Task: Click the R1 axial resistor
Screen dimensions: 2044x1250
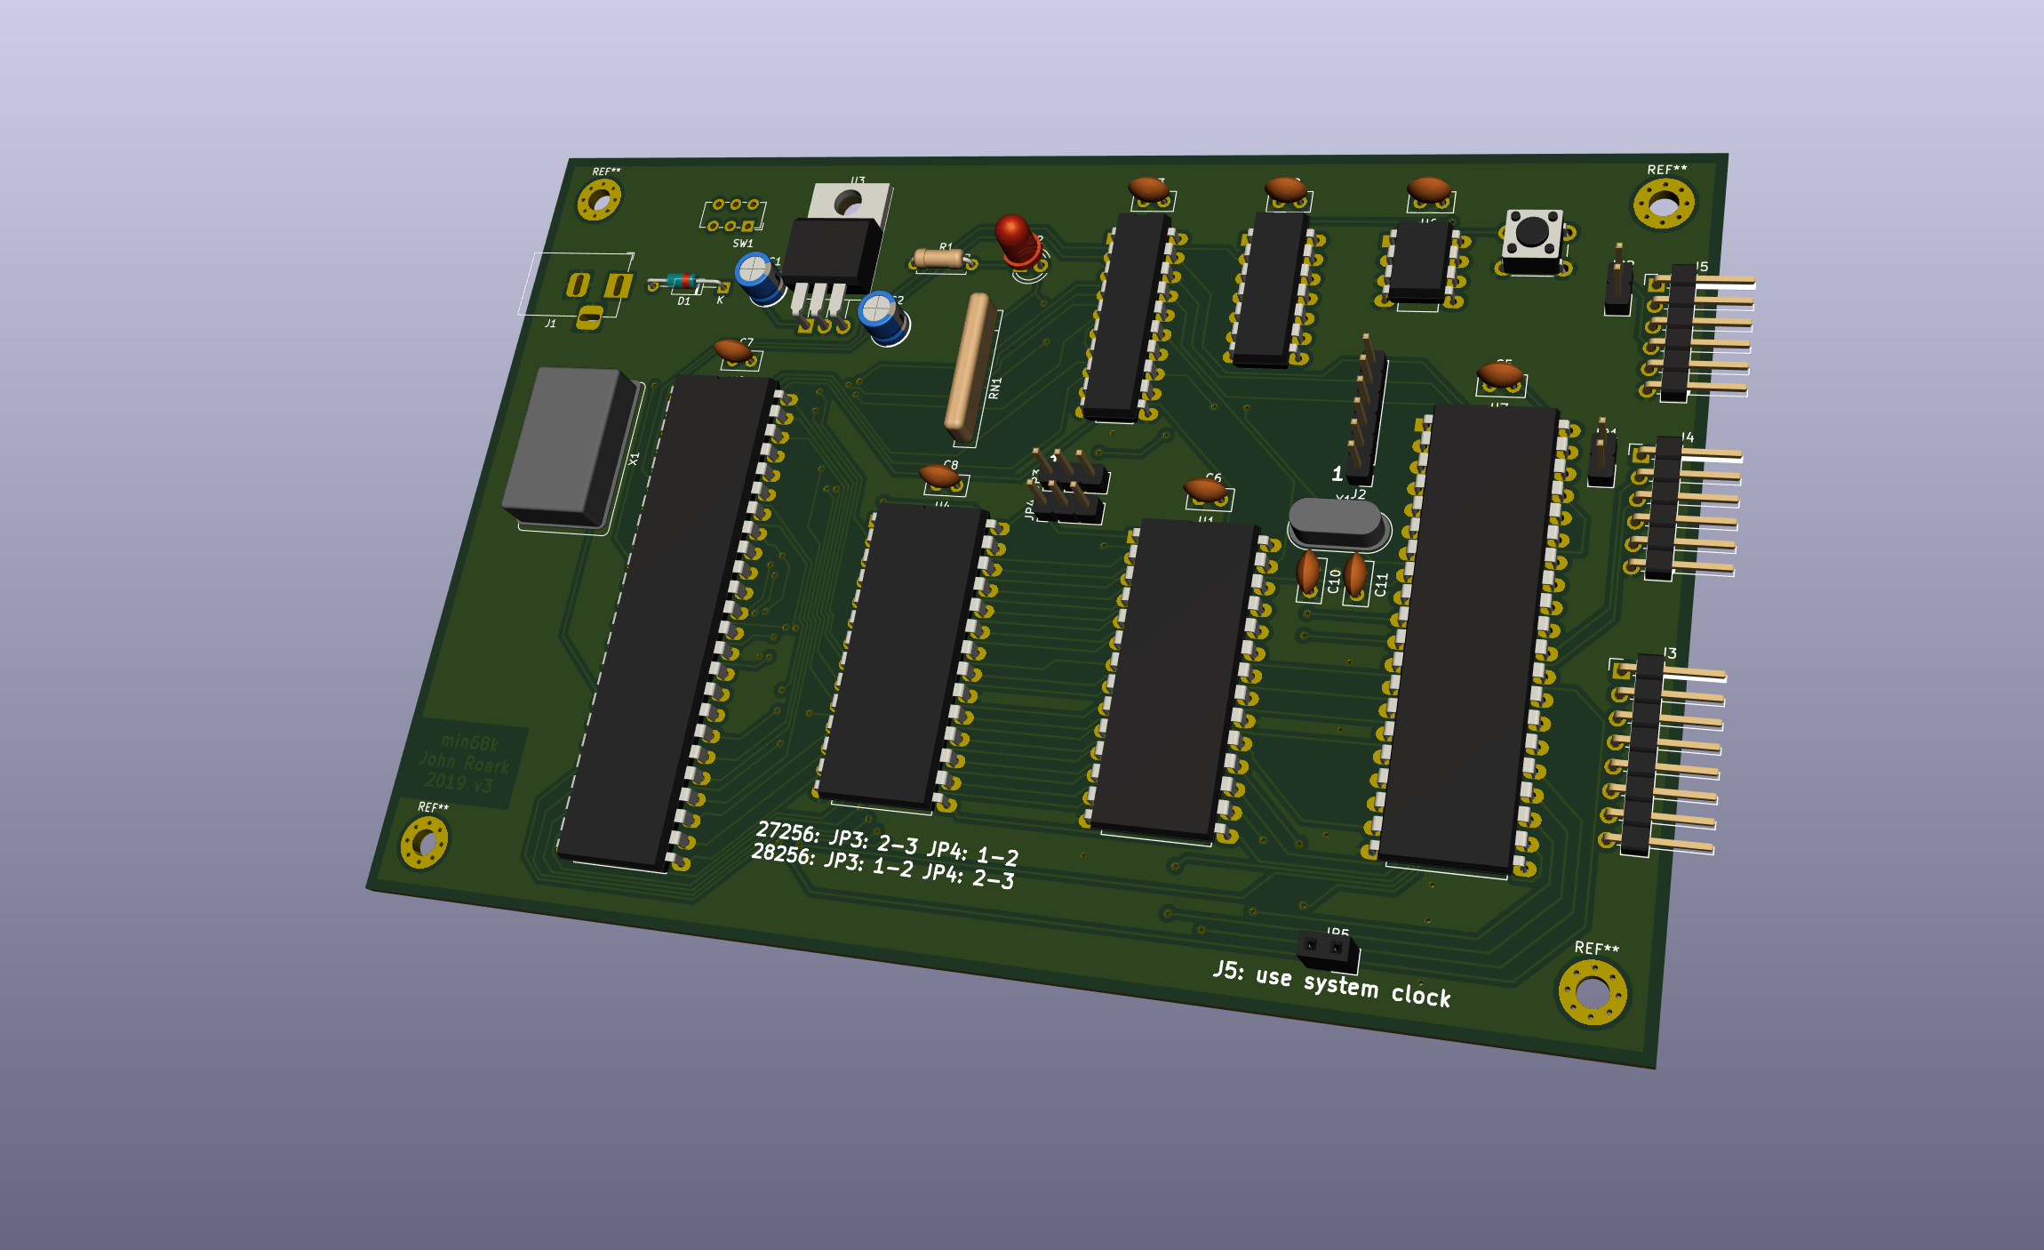Action: click(938, 259)
